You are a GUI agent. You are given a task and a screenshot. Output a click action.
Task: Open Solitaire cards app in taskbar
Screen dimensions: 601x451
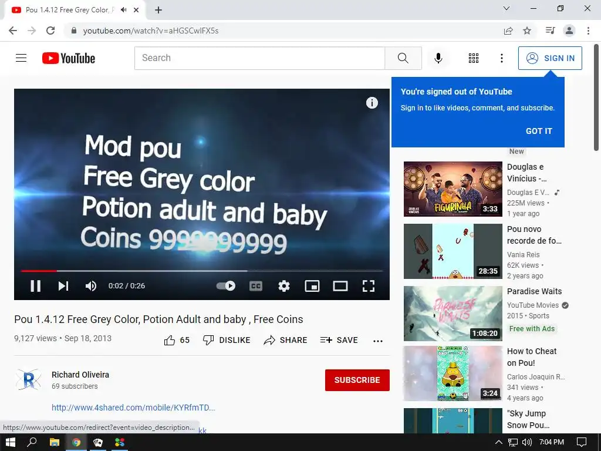pos(98,442)
